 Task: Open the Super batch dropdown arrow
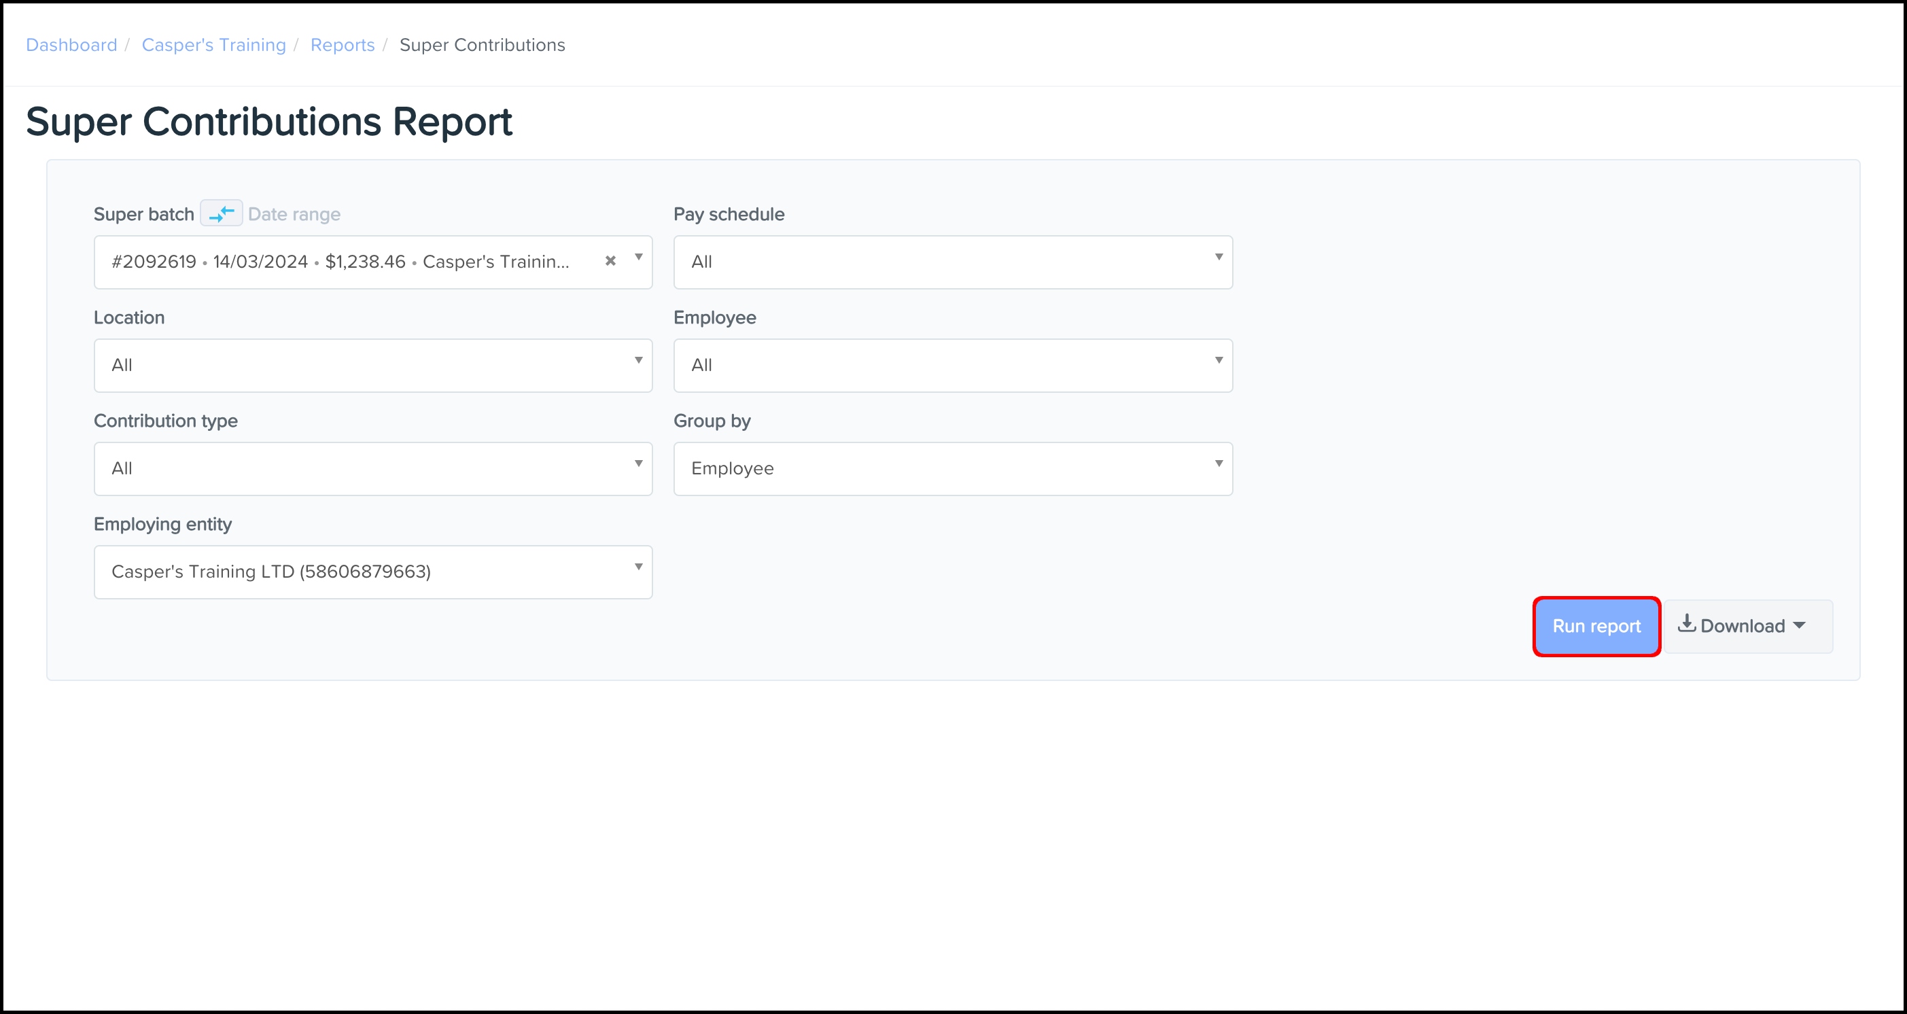(x=638, y=258)
